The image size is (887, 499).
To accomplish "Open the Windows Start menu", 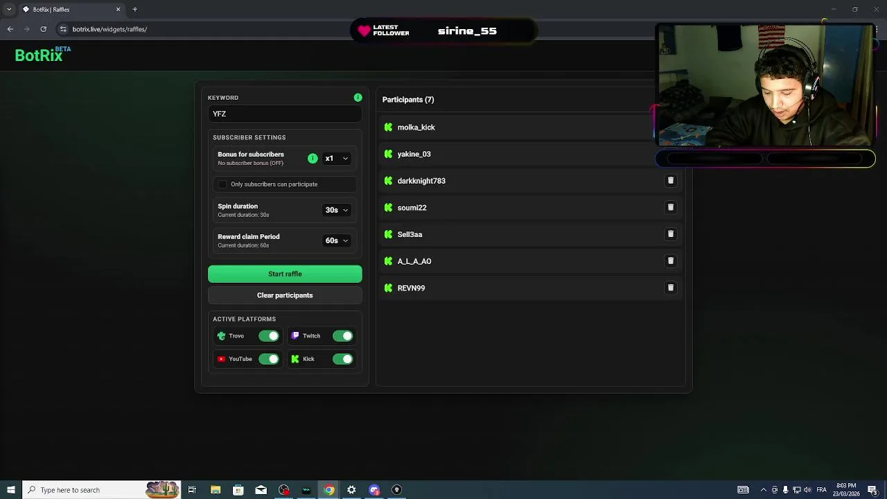I will coord(10,490).
